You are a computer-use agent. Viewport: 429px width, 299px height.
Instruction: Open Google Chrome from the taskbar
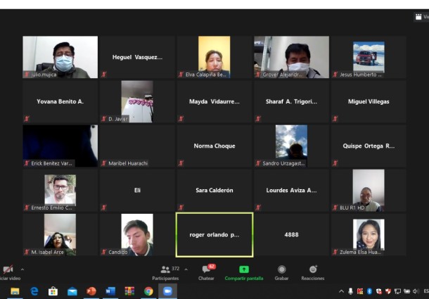148,291
